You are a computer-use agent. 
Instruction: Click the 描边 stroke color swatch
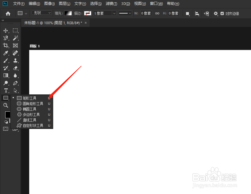coord(88,13)
